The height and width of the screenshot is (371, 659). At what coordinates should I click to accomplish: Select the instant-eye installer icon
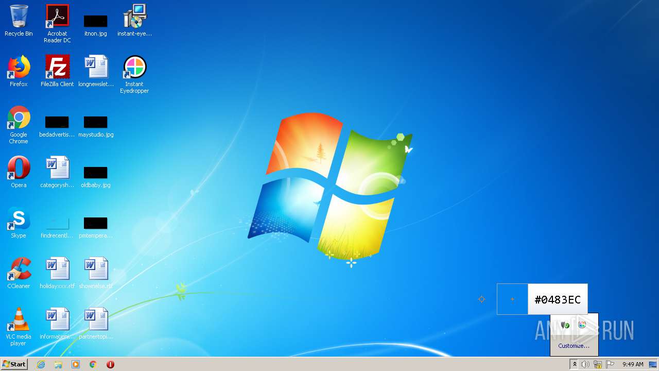point(134,21)
